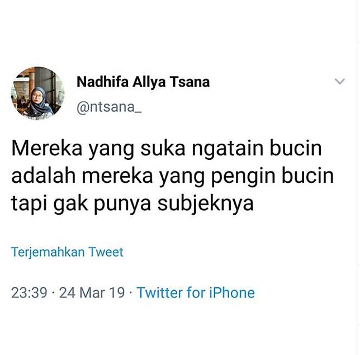This screenshot has width=360, height=355.
Task: Click the word 'subjeknya' in the tweet
Action: click(x=206, y=203)
